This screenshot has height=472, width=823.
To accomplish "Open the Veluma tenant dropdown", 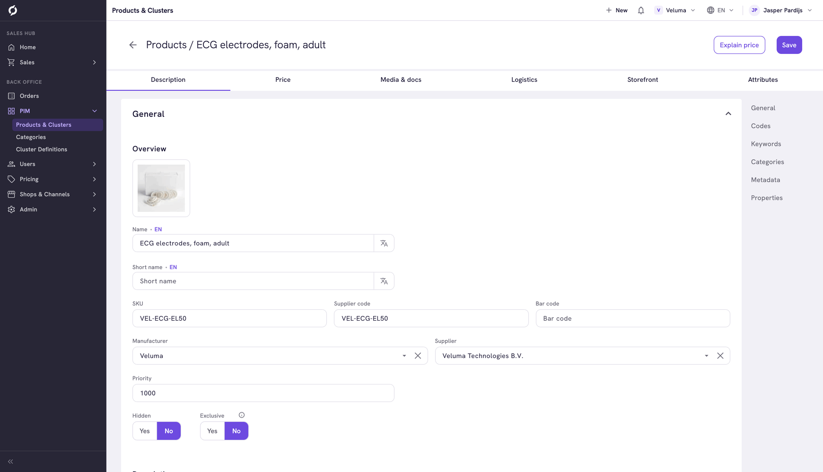I will (675, 10).
